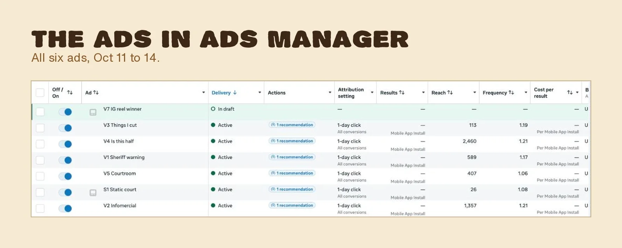Viewport: 622px width, 248px height.
Task: Click green Active dot for V2 Infomercial
Action: (x=213, y=205)
